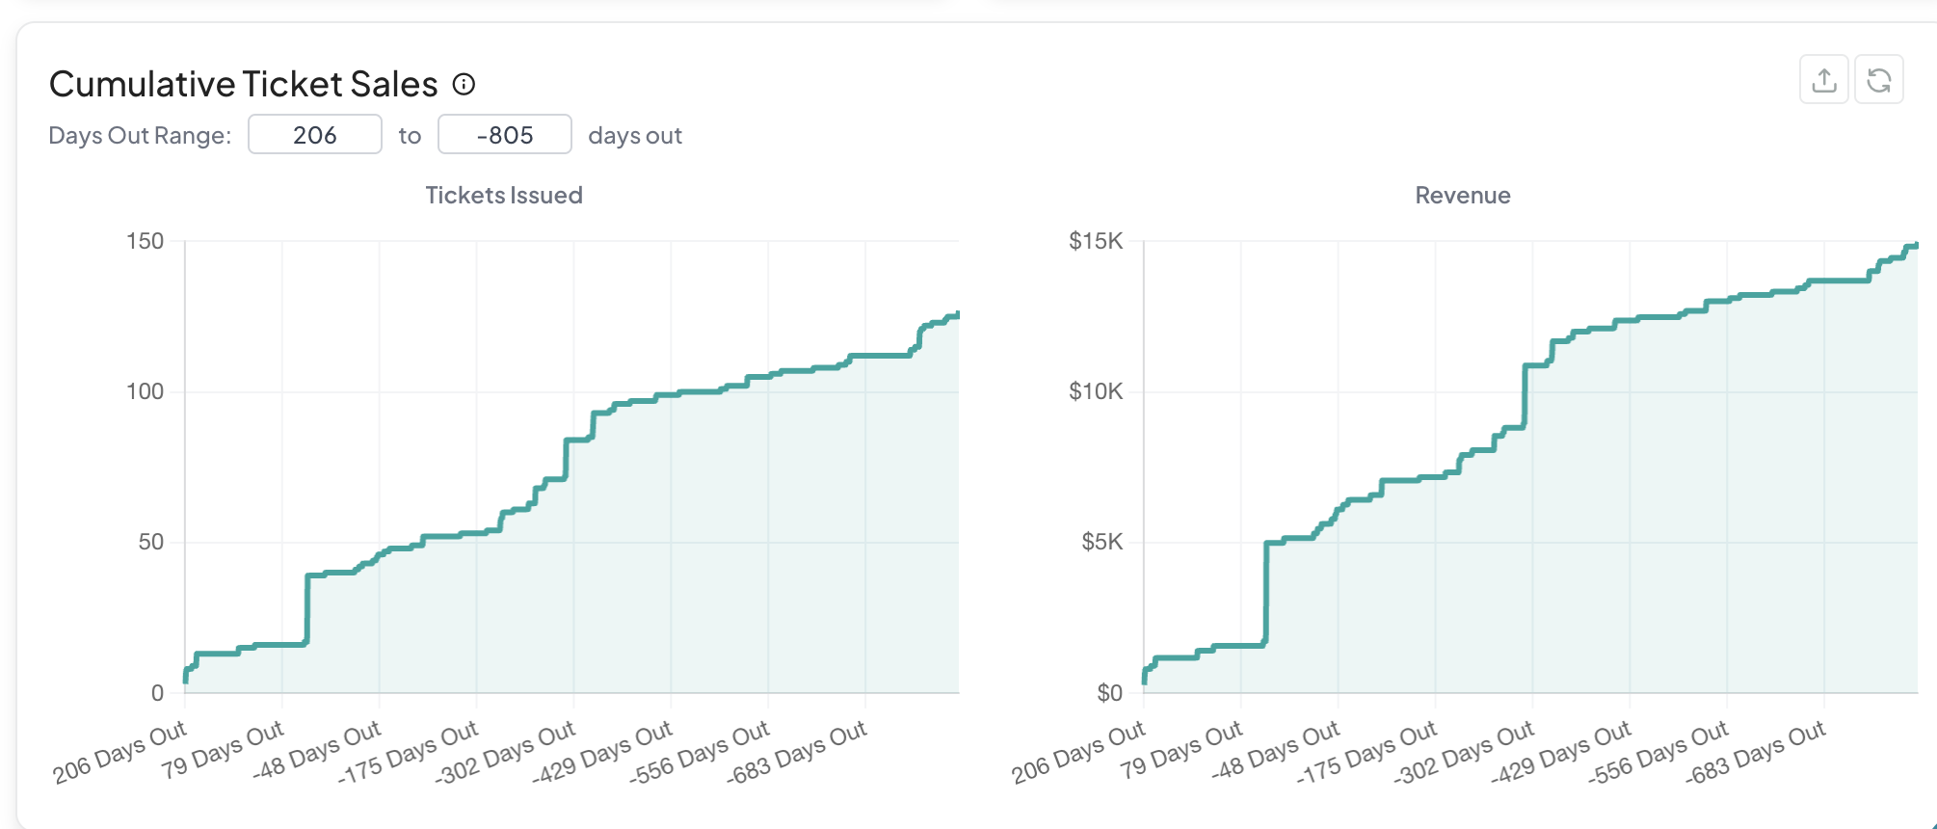Click the 50 y-axis label on Tickets Issued
Screen dimensions: 1937x829
[151, 542]
